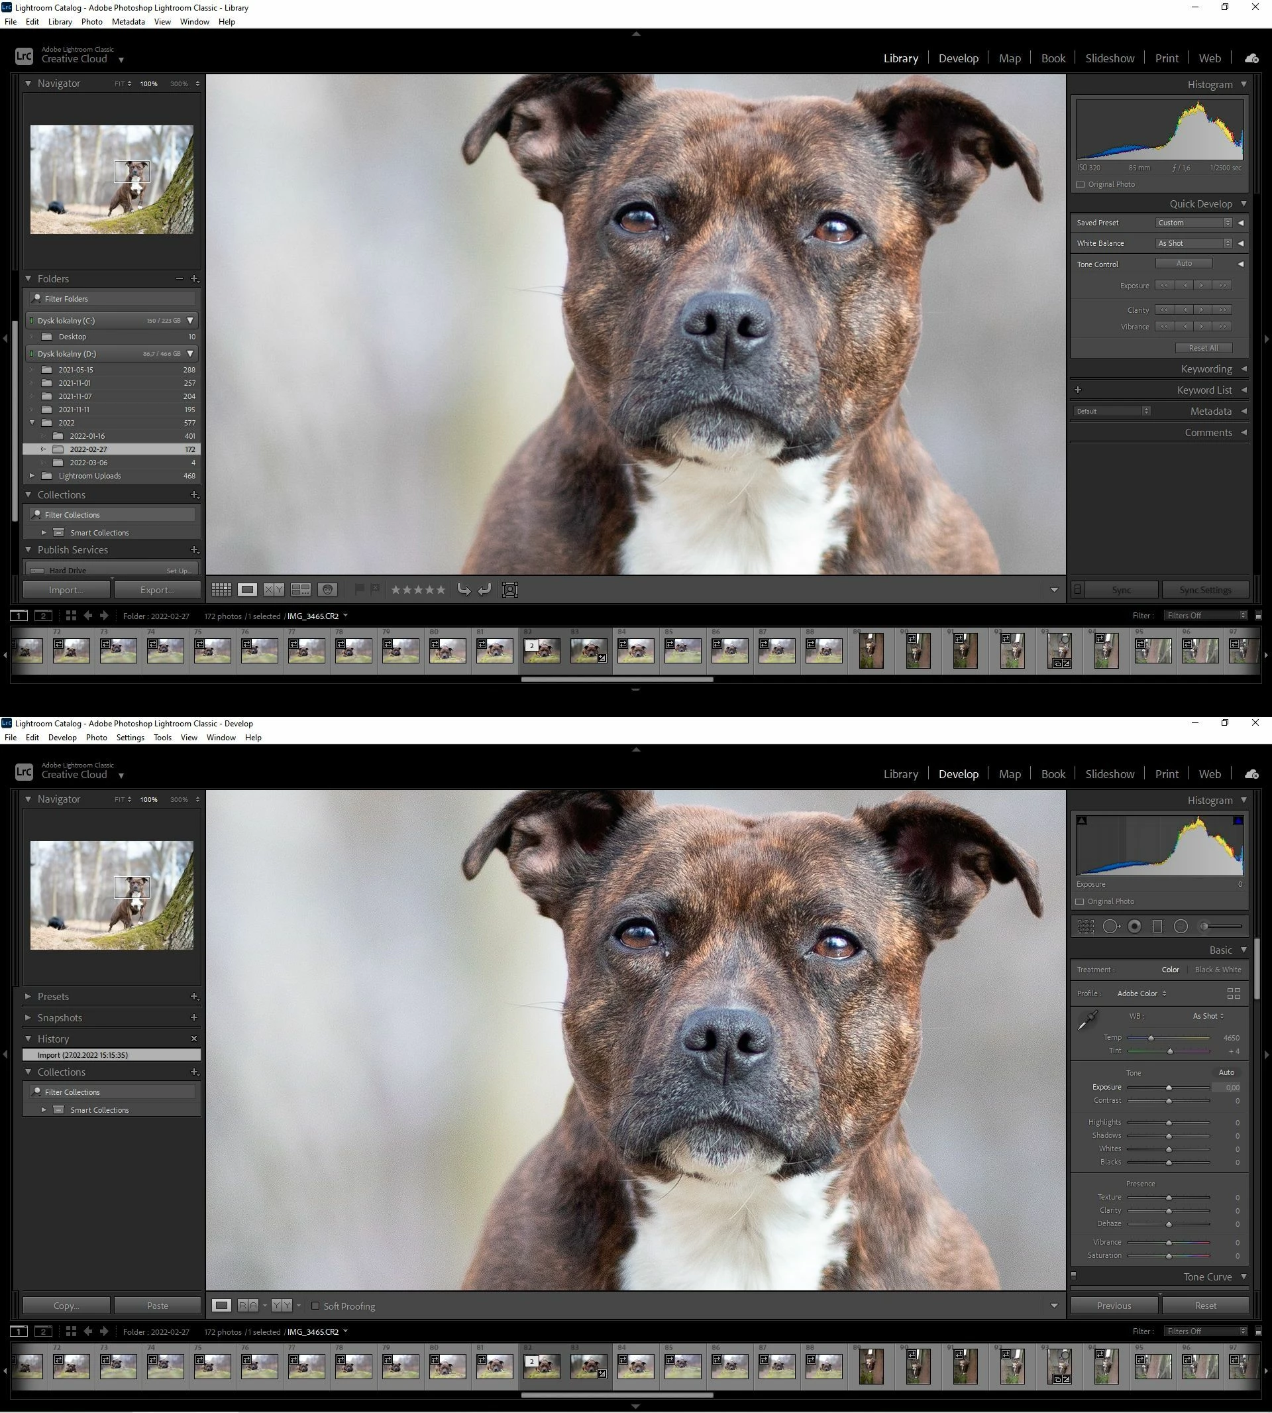Switch treatment to Black & White

click(x=1218, y=970)
